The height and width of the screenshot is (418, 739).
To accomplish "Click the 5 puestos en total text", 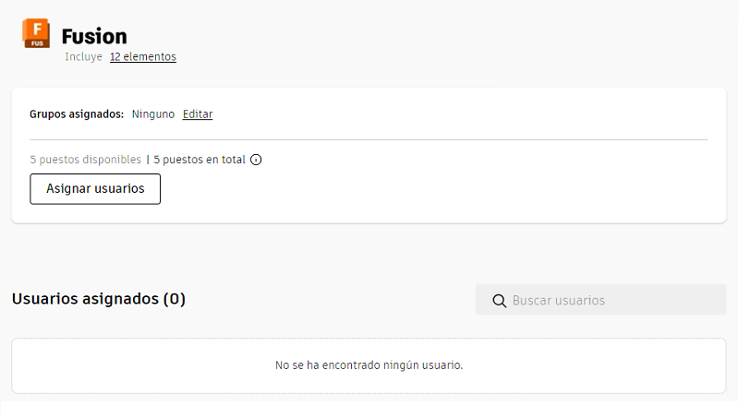I will [x=200, y=160].
